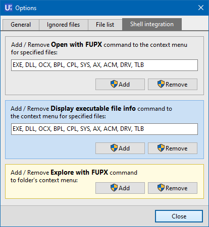Click shield icon on Display file info Remove button
This screenshot has height=227, width=209.
tap(161, 148)
